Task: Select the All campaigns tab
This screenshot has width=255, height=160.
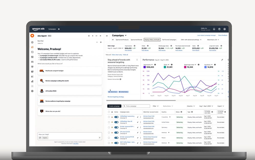Action: click(x=113, y=40)
